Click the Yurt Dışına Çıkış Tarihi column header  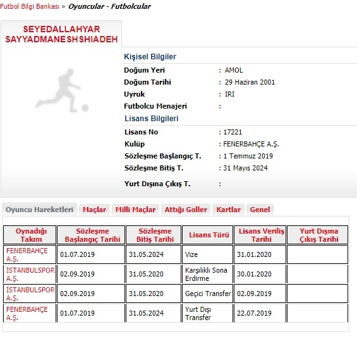coord(318,235)
